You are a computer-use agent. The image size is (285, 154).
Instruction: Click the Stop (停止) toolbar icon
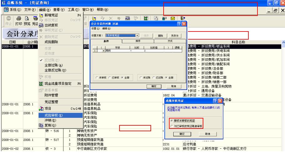8,18
